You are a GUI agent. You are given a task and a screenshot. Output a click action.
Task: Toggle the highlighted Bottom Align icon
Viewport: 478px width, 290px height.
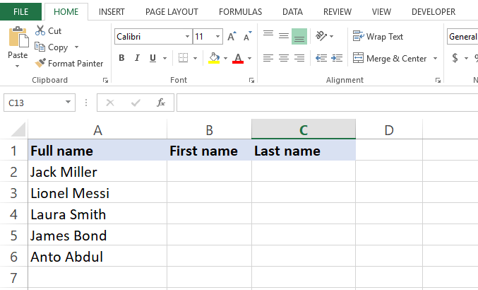point(299,36)
